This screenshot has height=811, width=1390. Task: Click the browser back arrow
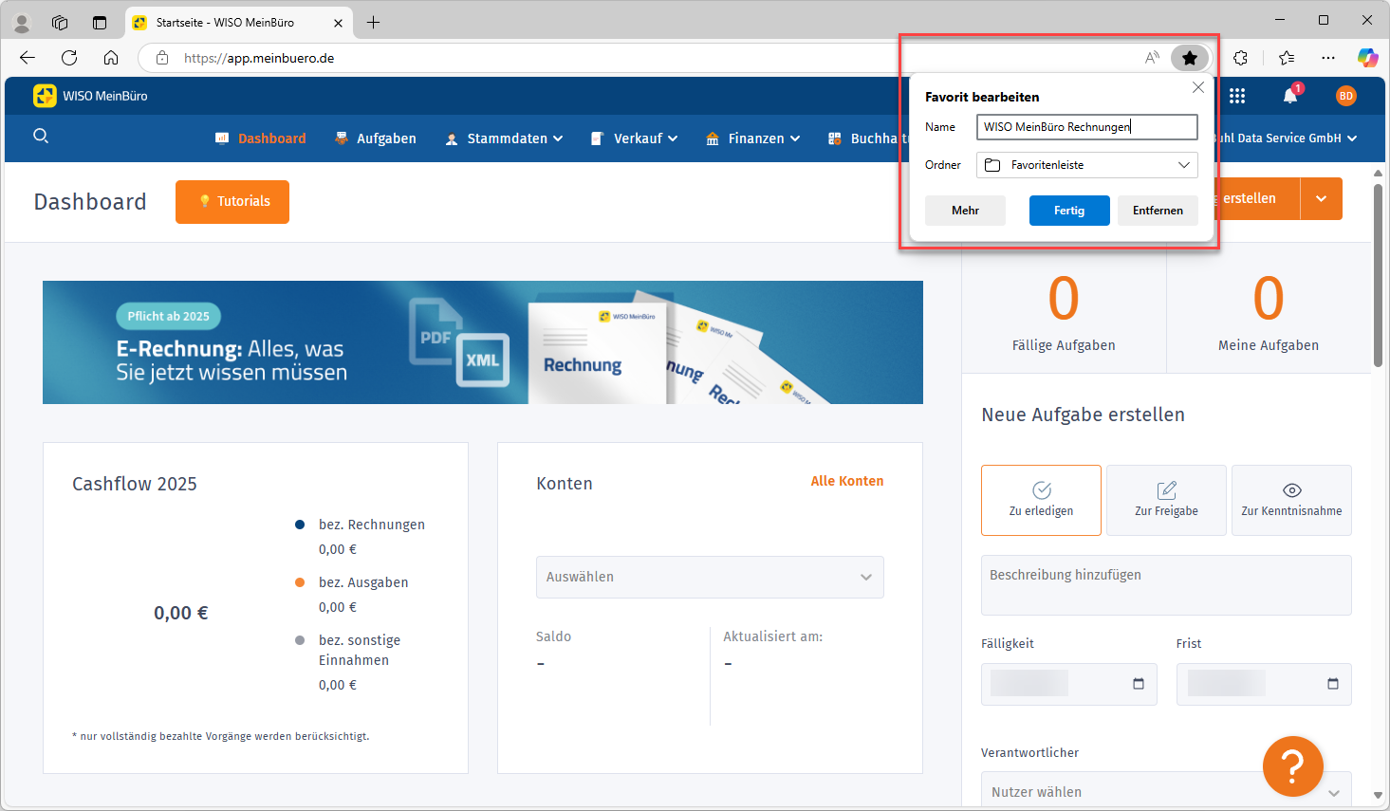click(28, 58)
